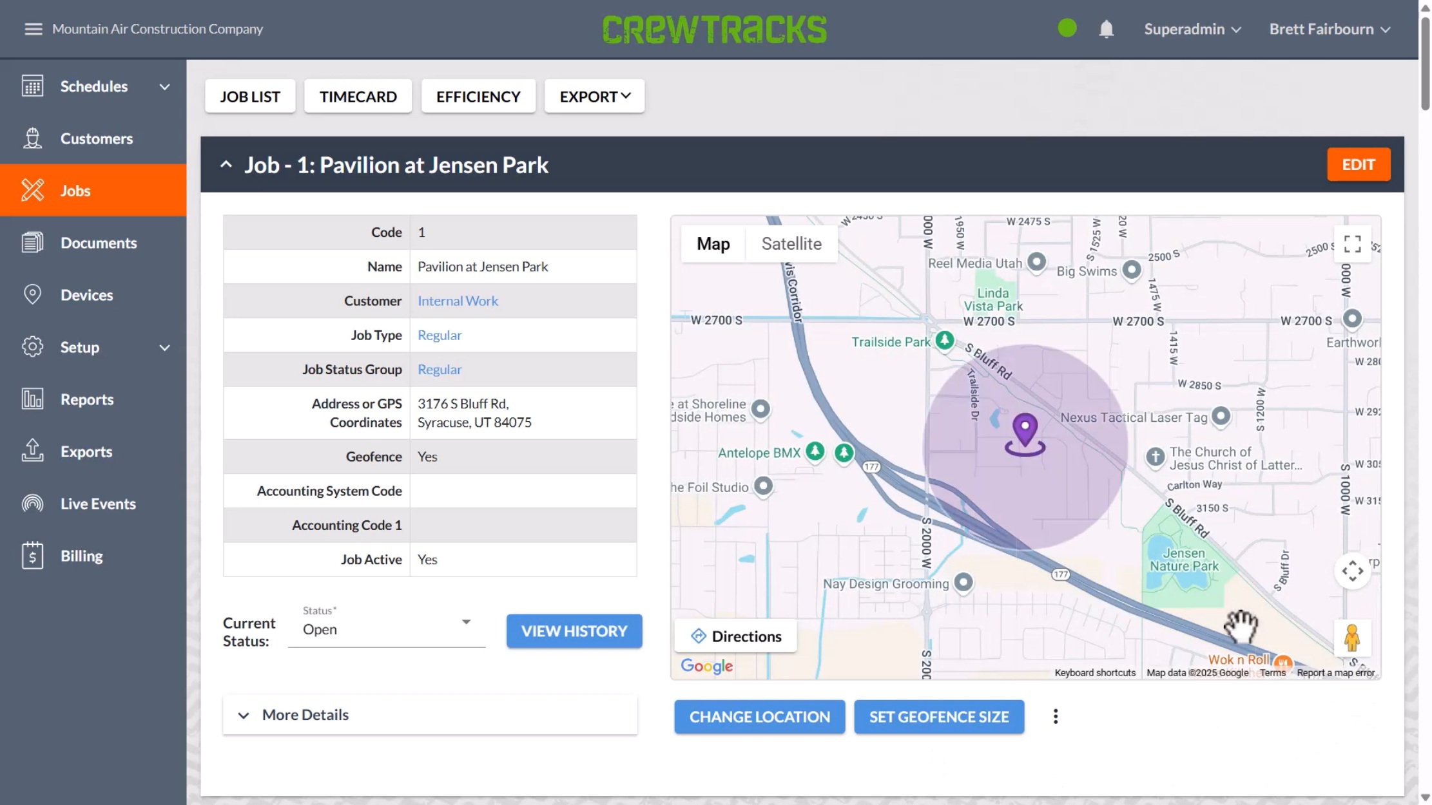Go to Customers in sidebar
The image size is (1432, 805).
(x=93, y=138)
